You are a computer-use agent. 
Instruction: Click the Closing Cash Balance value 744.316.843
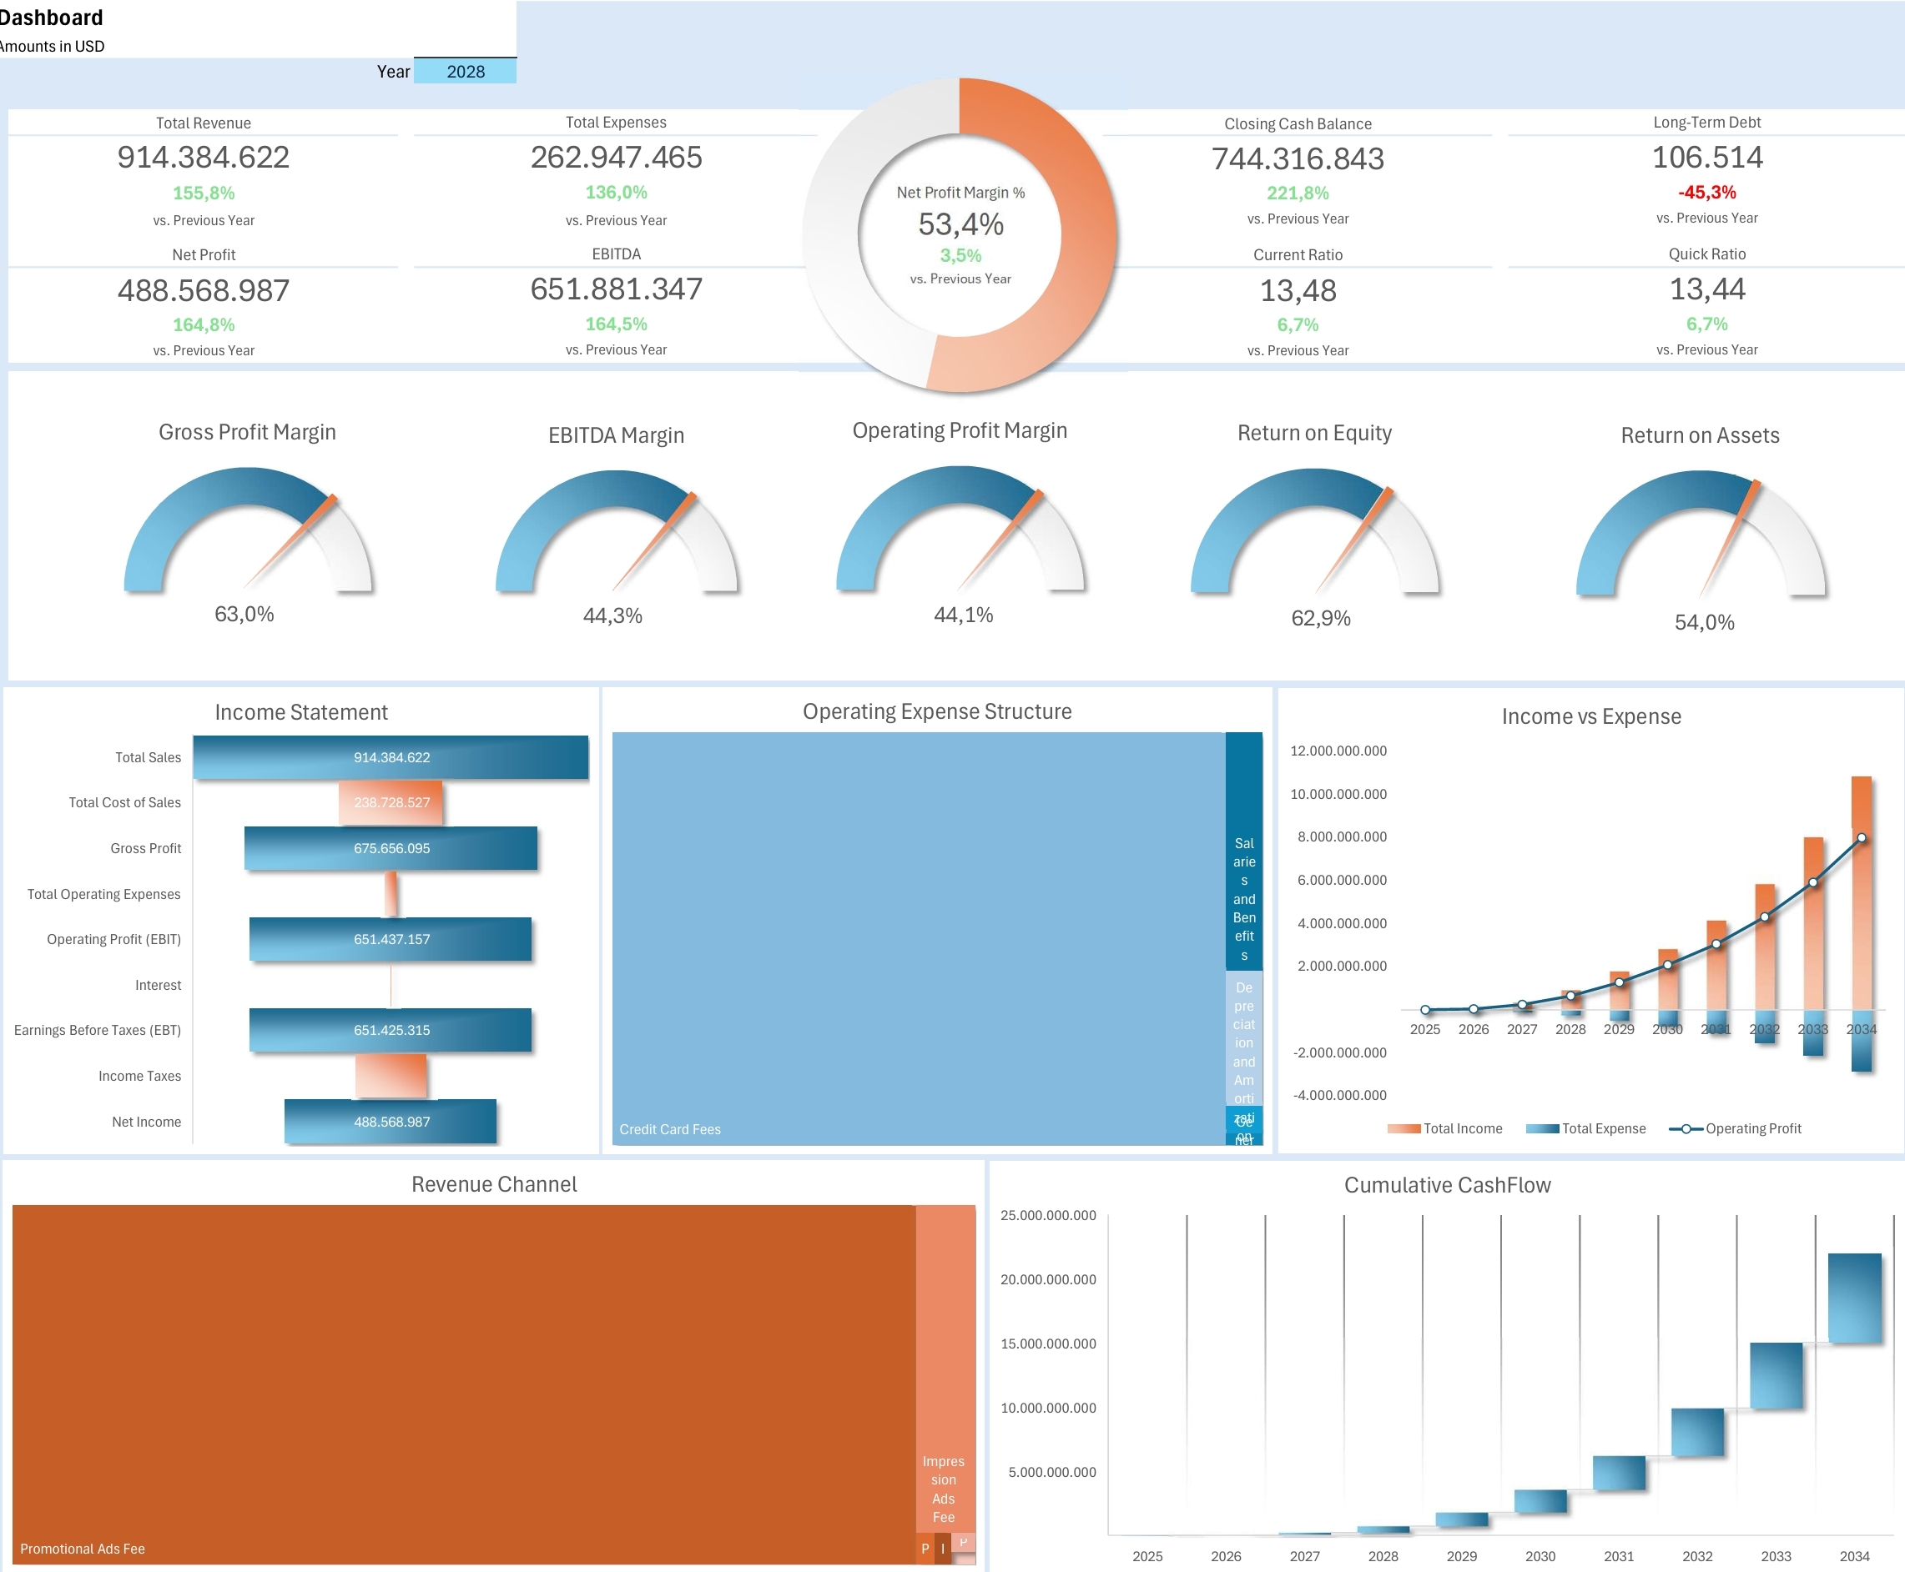(1298, 159)
